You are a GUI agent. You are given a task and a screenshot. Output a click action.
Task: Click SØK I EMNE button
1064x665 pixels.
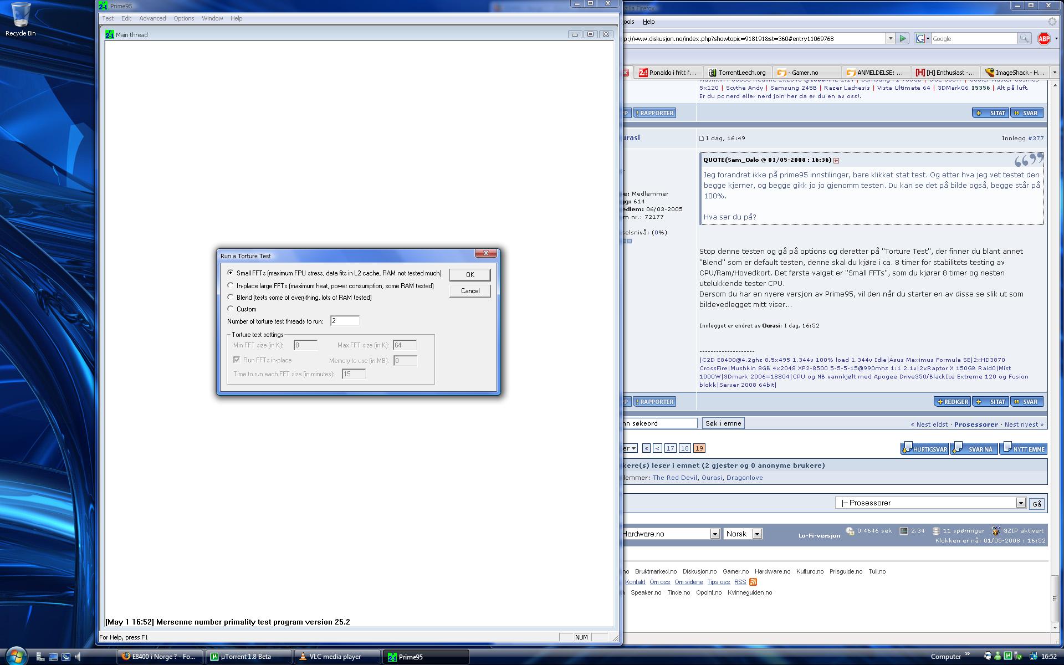click(723, 423)
